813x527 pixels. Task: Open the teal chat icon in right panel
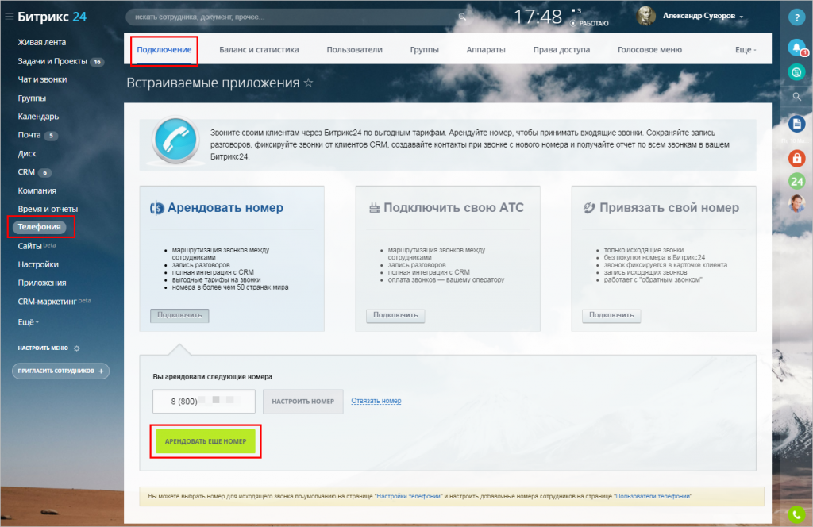coord(796,72)
